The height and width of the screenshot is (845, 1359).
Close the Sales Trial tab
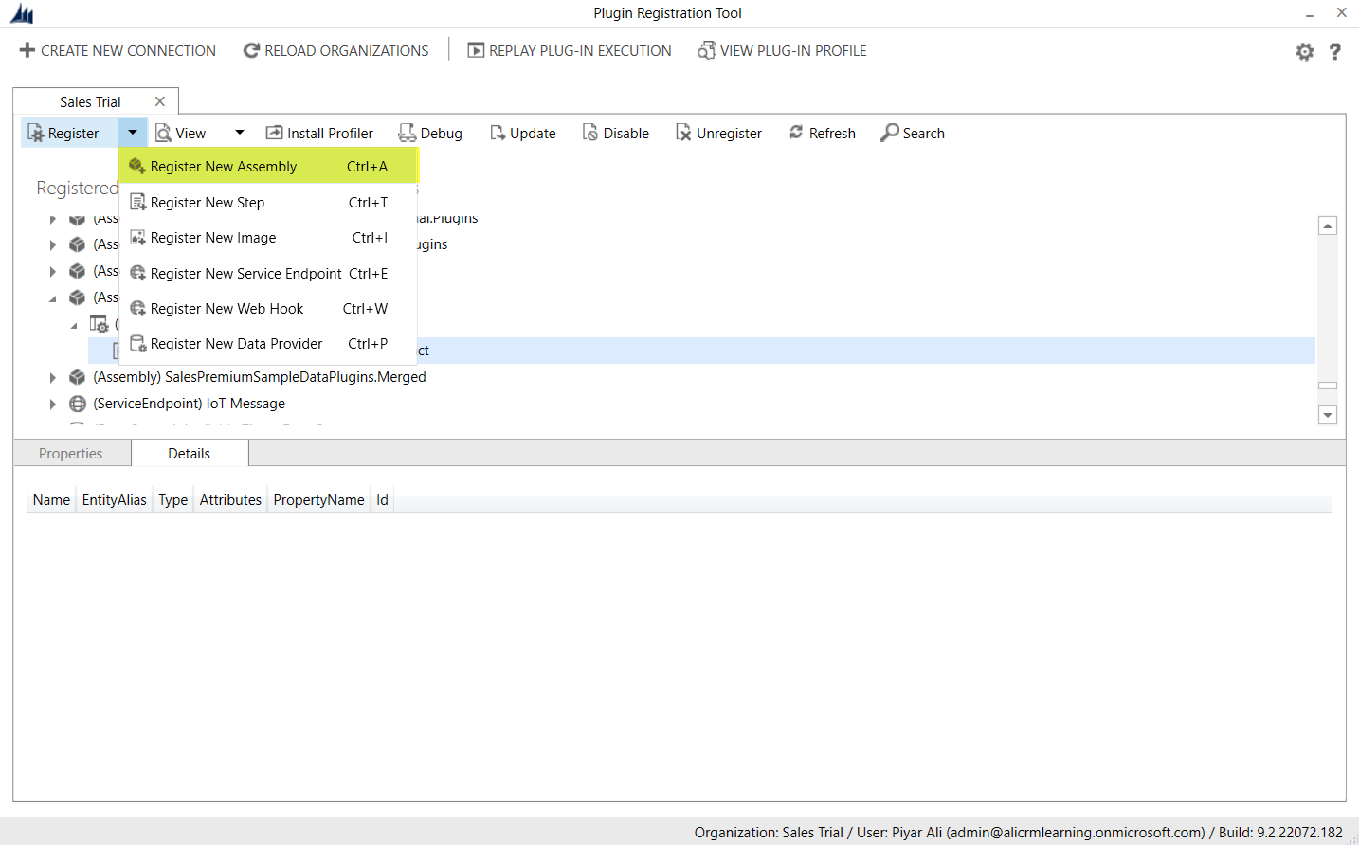tap(160, 101)
